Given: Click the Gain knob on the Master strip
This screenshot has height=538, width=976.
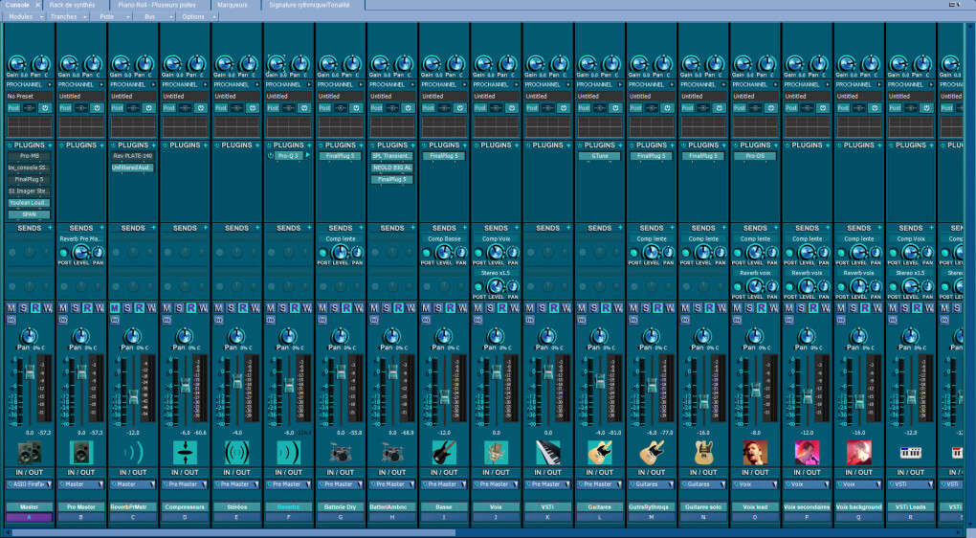Looking at the screenshot, I should click(x=16, y=63).
